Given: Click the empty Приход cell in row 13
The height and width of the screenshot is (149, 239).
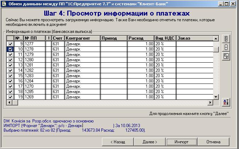Looking at the screenshot, I should 114,65.
